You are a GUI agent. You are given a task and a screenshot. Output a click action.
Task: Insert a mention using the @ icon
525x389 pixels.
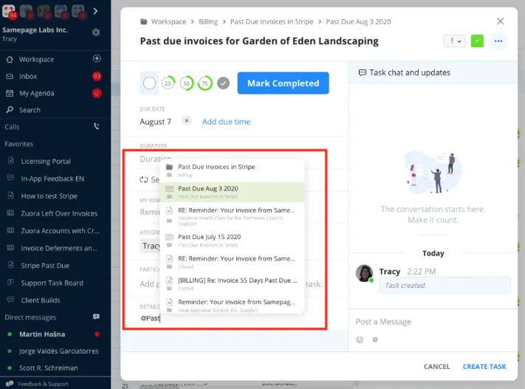pyautogui.click(x=375, y=340)
